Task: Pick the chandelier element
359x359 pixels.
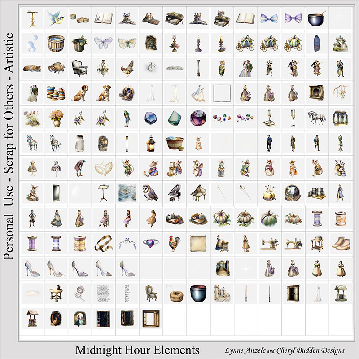Action: point(103,68)
